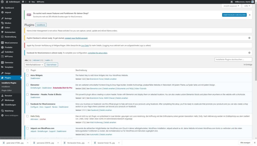Open the WordPress logo menu
Image resolution: width=257 pixels, height=146 pixels.
click(x=2, y=2)
